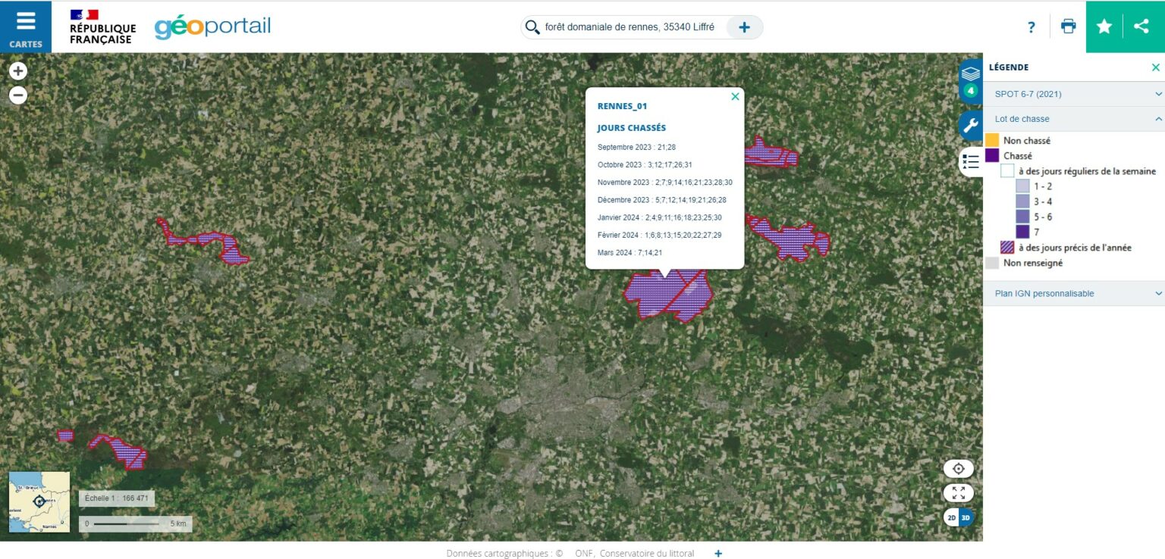
Task: Toggle the legend panel icon
Action: [x=970, y=161]
